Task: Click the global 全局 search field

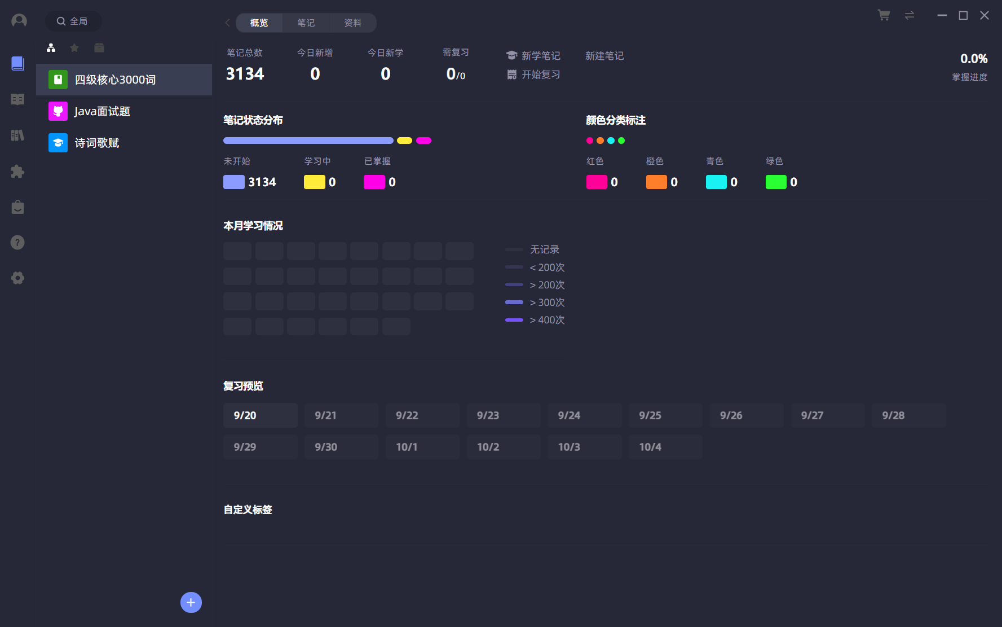Action: tap(73, 21)
